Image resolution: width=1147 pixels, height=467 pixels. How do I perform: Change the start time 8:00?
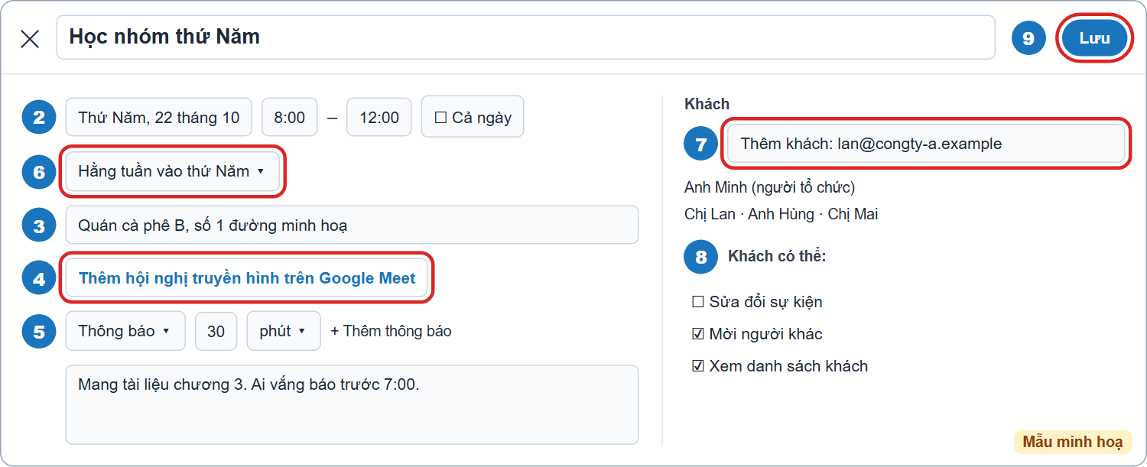click(290, 118)
